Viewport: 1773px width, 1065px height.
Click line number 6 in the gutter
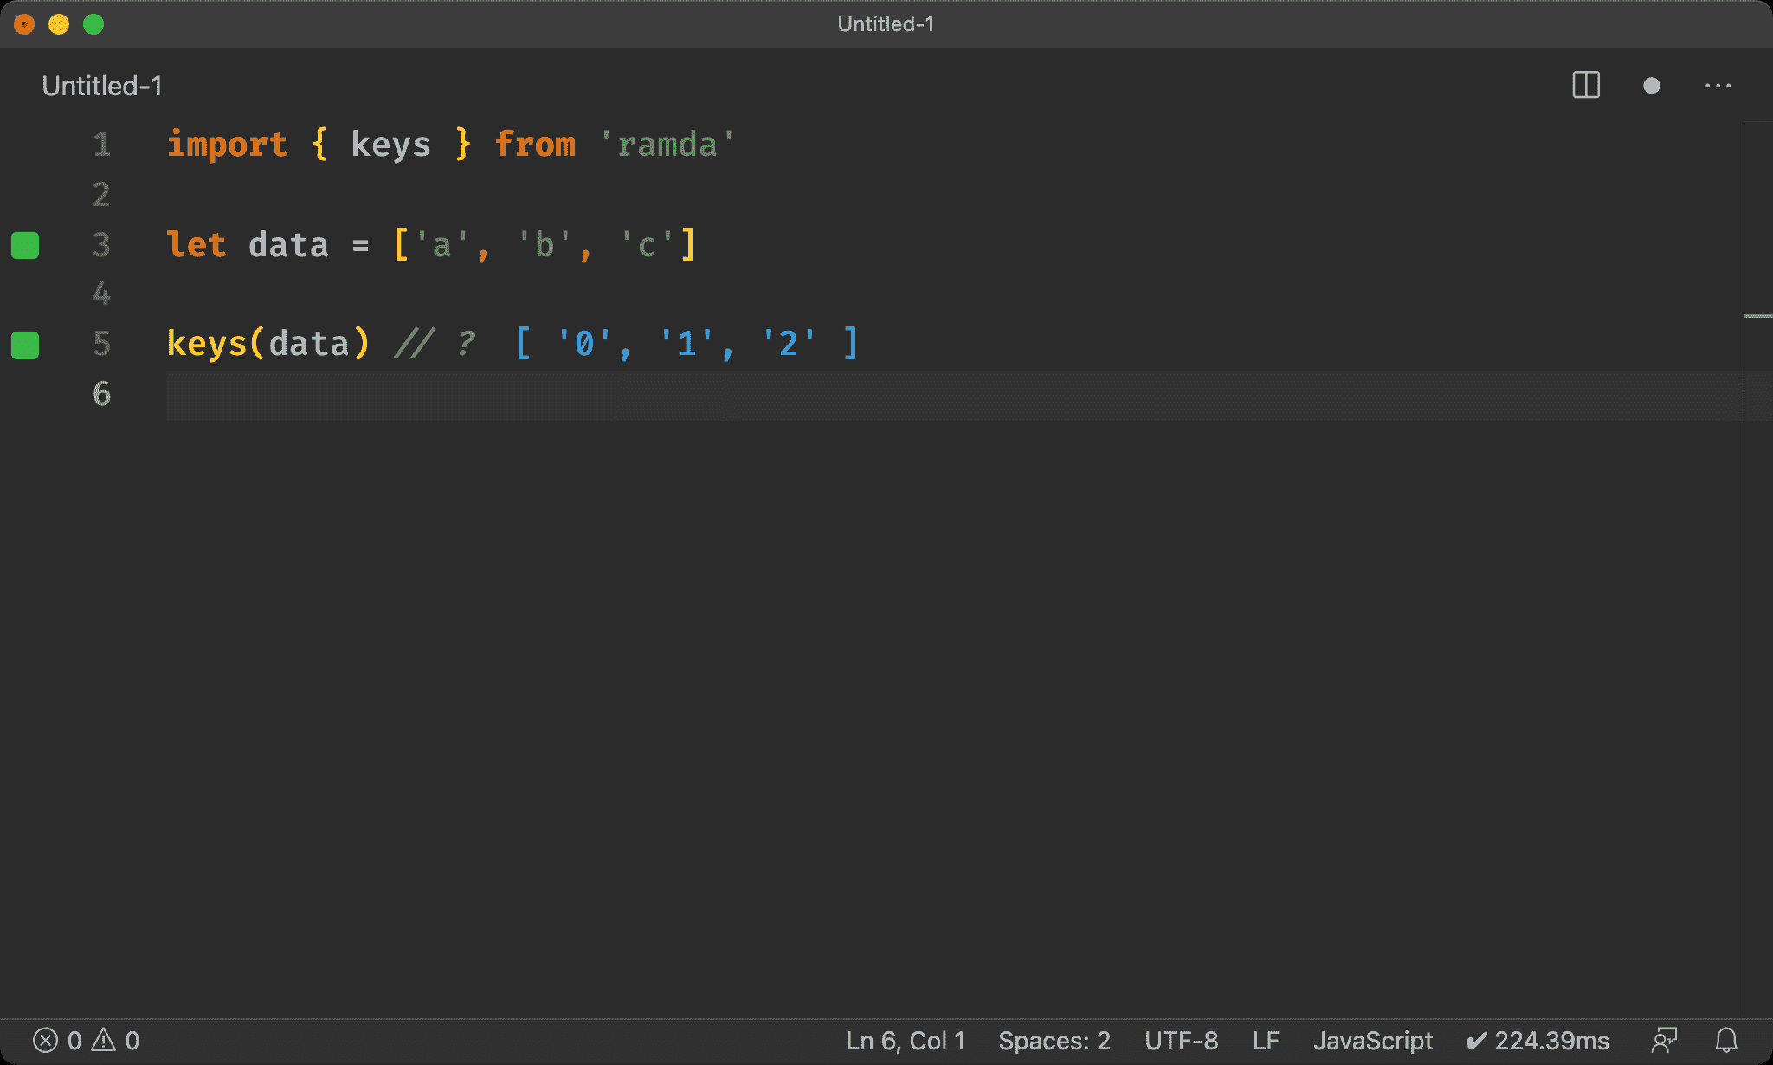click(102, 395)
